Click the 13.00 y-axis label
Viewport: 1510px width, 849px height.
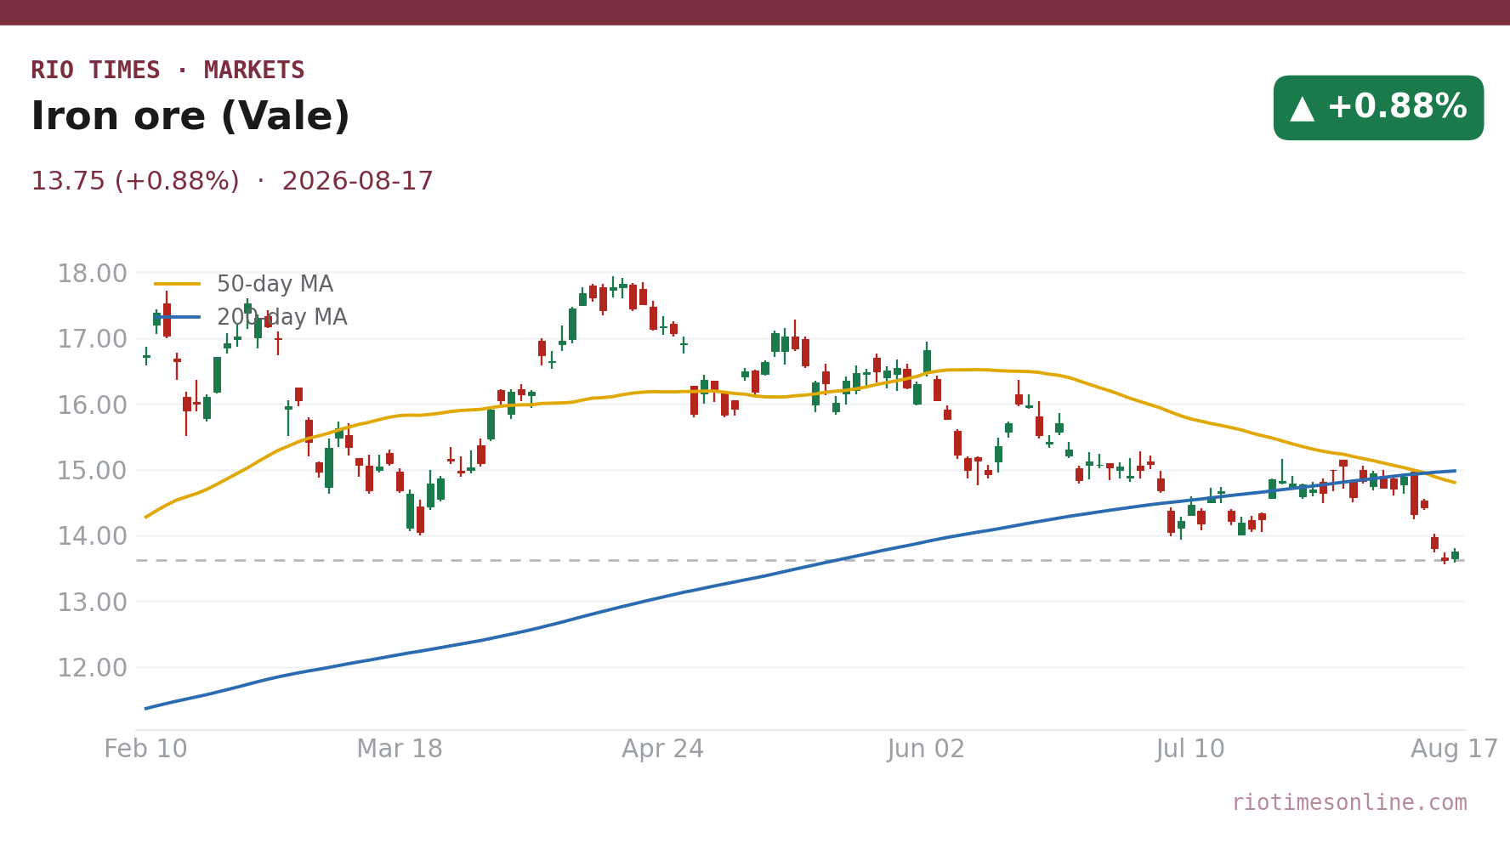point(92,603)
